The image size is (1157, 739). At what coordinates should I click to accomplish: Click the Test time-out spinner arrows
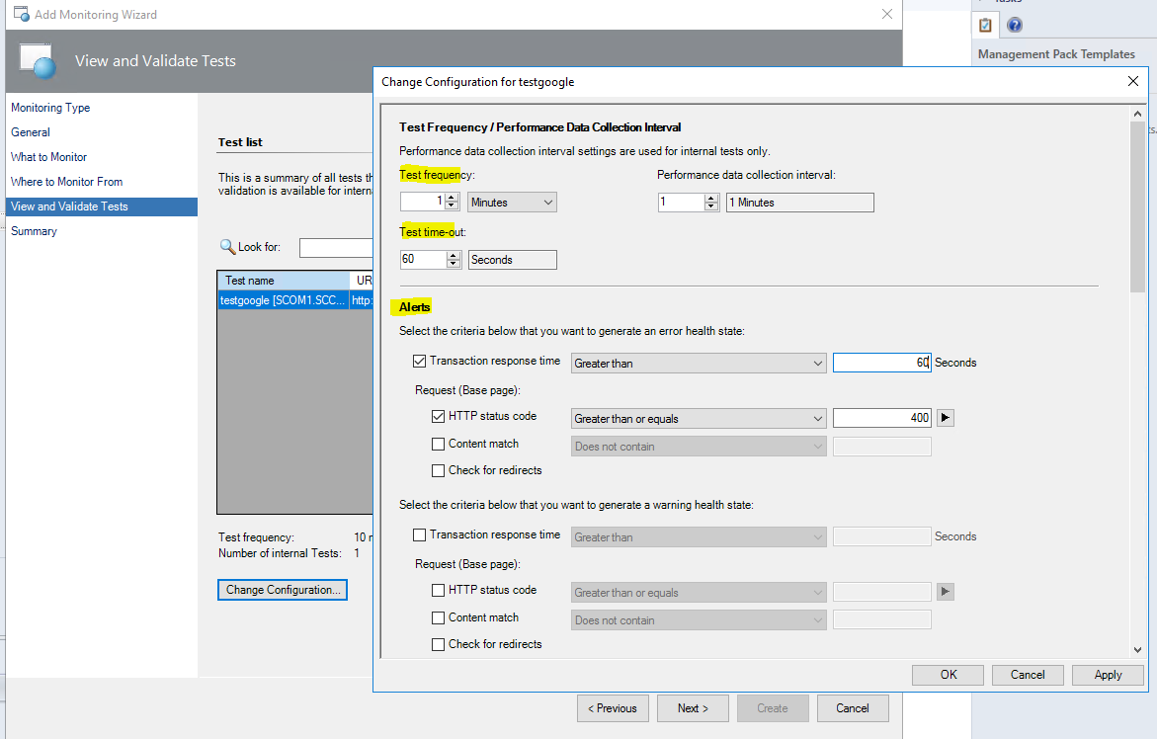[x=454, y=260]
